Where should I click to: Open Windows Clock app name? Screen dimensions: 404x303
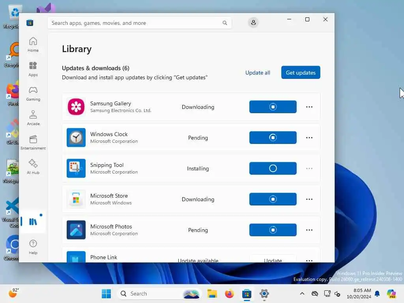click(109, 134)
